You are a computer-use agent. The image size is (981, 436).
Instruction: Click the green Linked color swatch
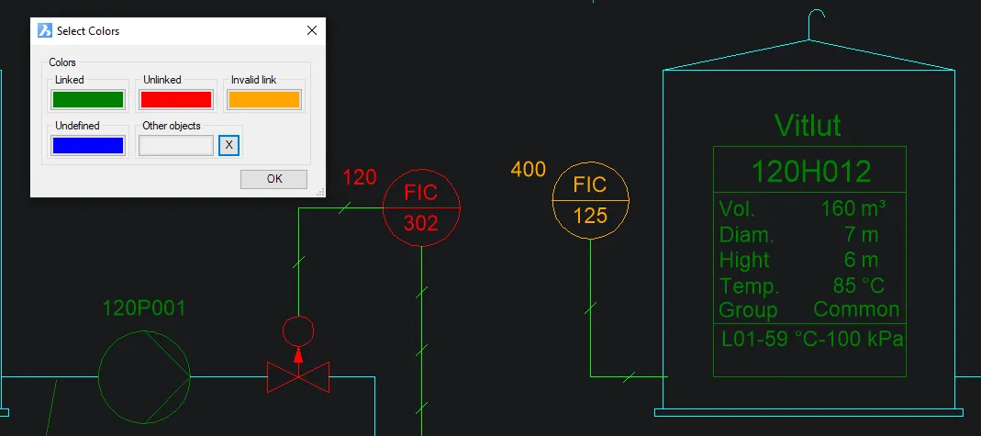click(87, 99)
